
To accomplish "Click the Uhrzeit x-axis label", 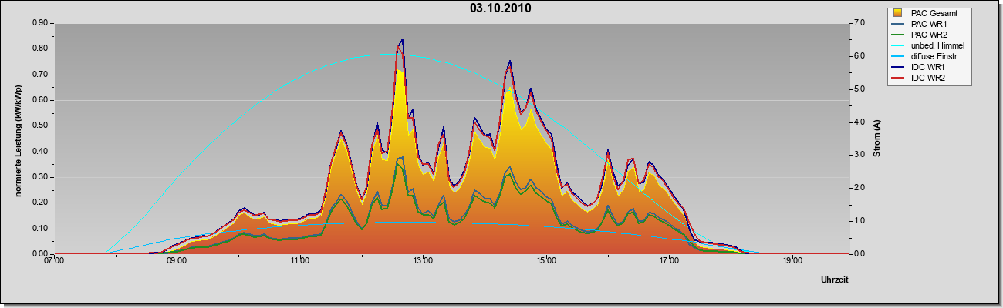I will 835,280.
